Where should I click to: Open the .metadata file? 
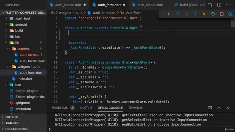point(23,109)
